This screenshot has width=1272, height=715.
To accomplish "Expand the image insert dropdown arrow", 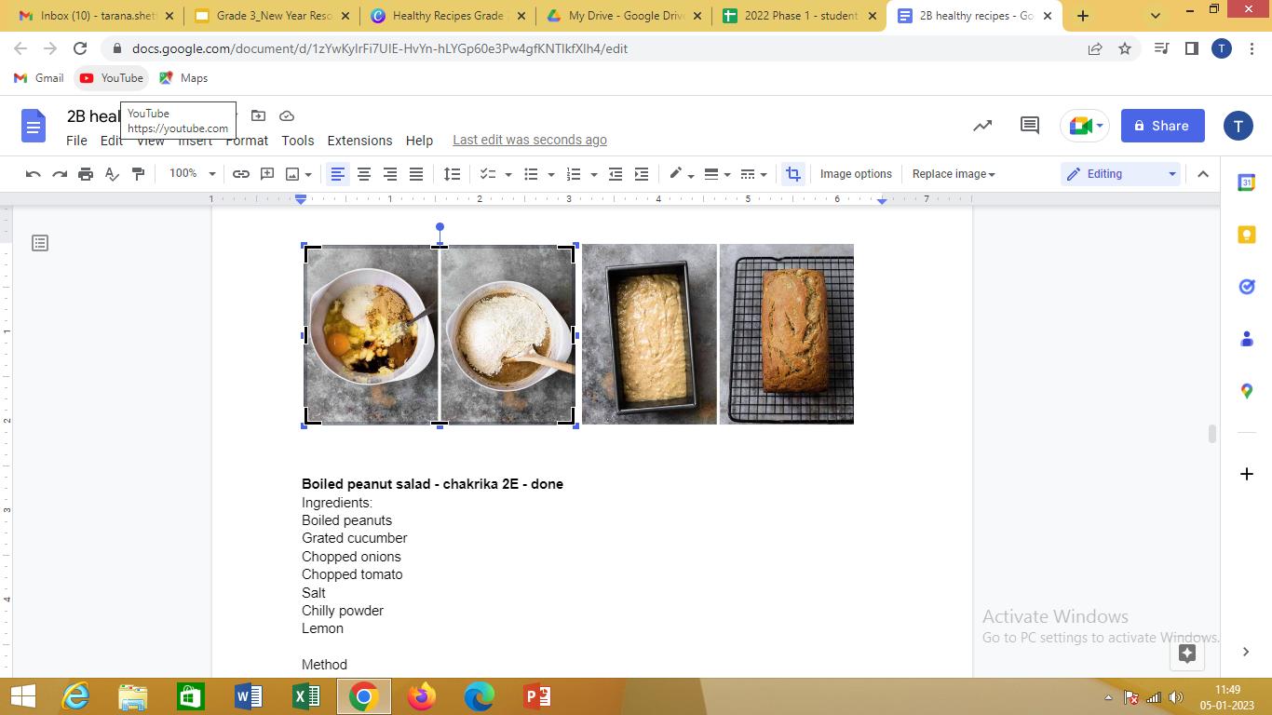I will [308, 174].
